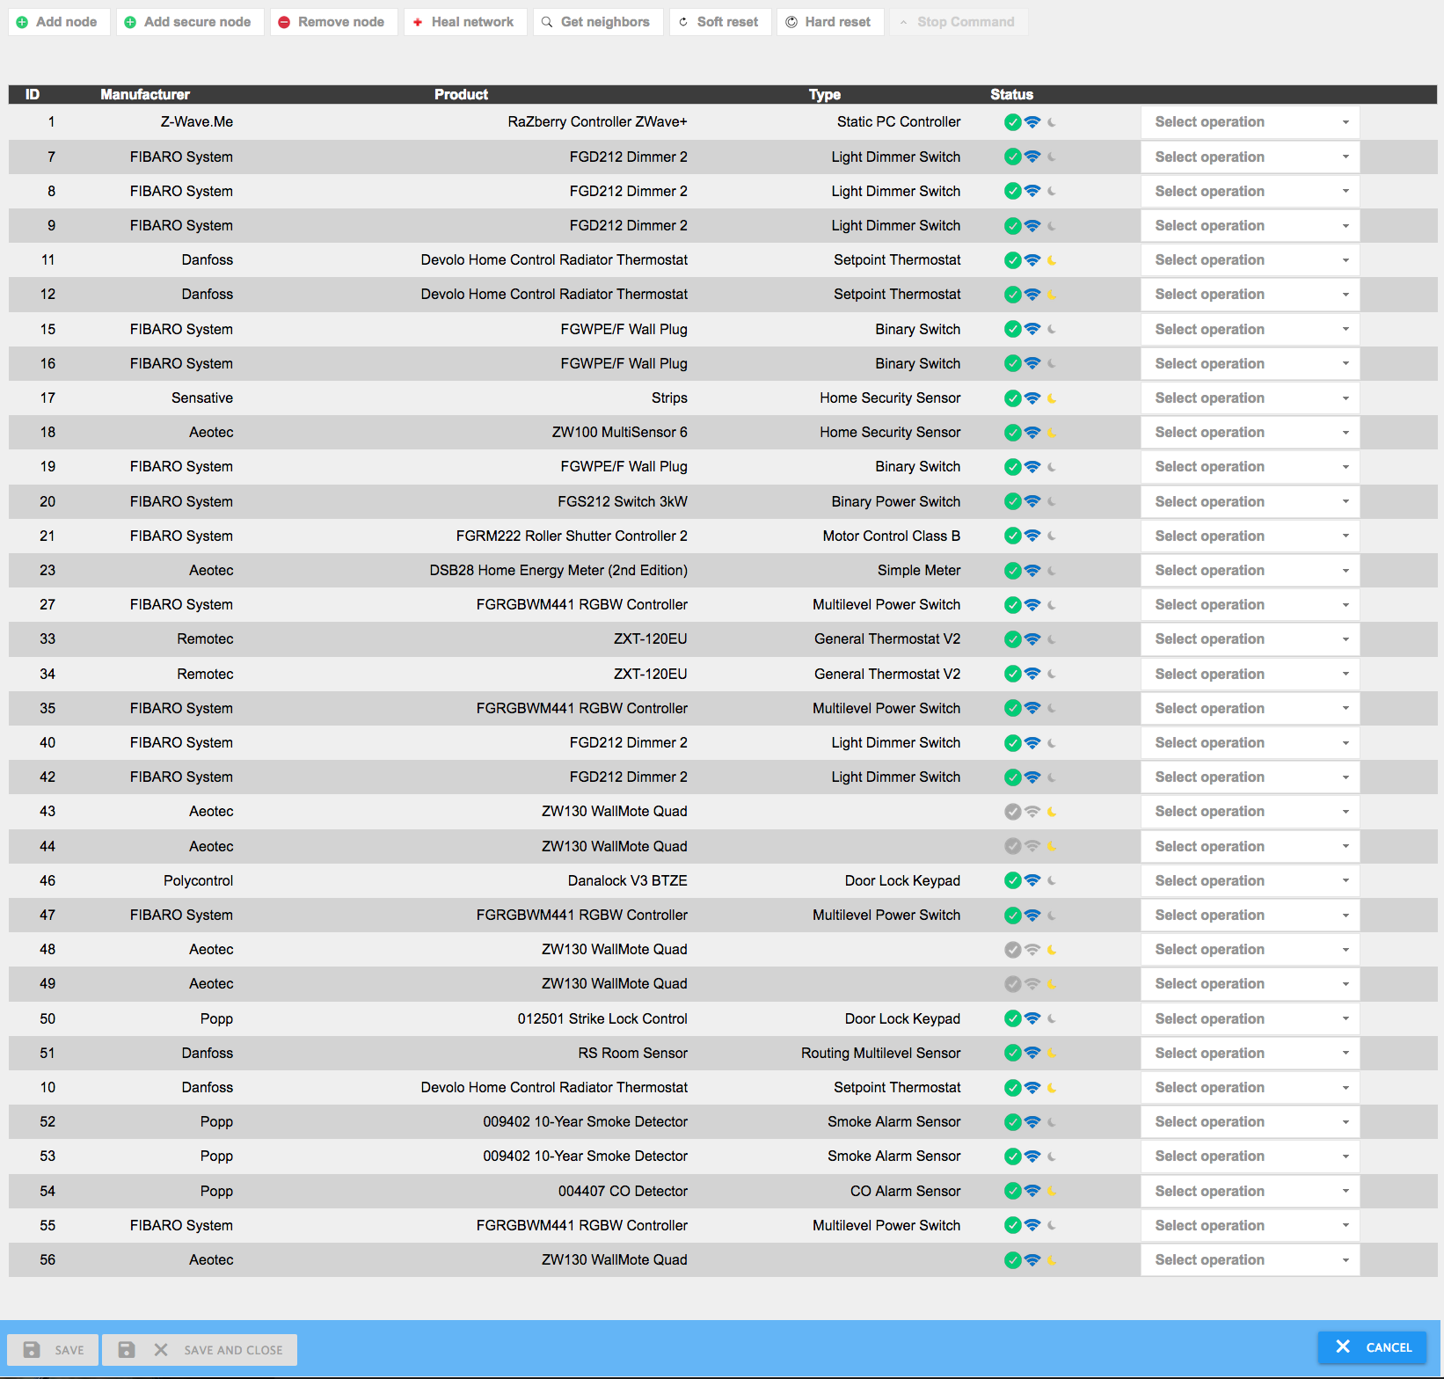
Task: Open Select operation for 004407 CO Detector
Action: click(x=1250, y=1191)
